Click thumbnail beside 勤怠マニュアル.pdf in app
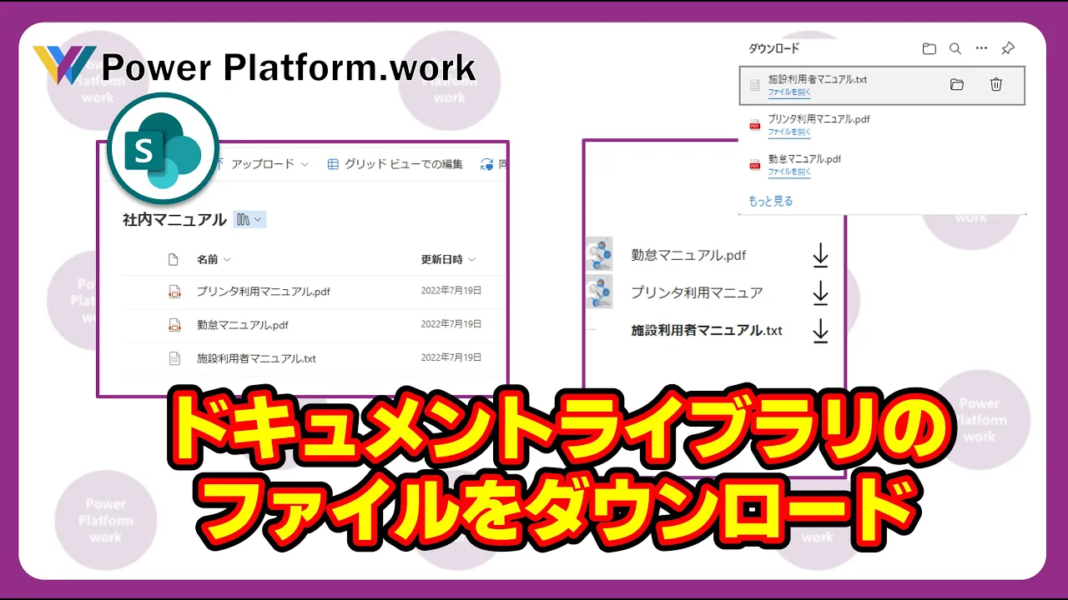Image resolution: width=1068 pixels, height=600 pixels. pyautogui.click(x=599, y=253)
